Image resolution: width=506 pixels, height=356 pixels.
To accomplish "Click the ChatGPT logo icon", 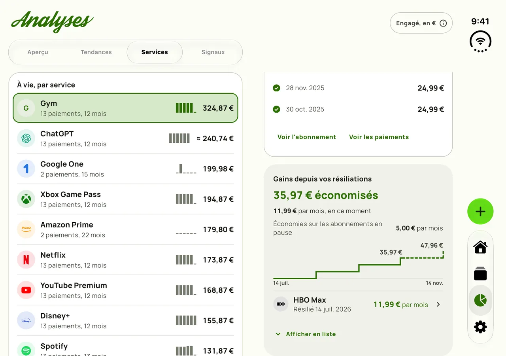I will point(26,138).
